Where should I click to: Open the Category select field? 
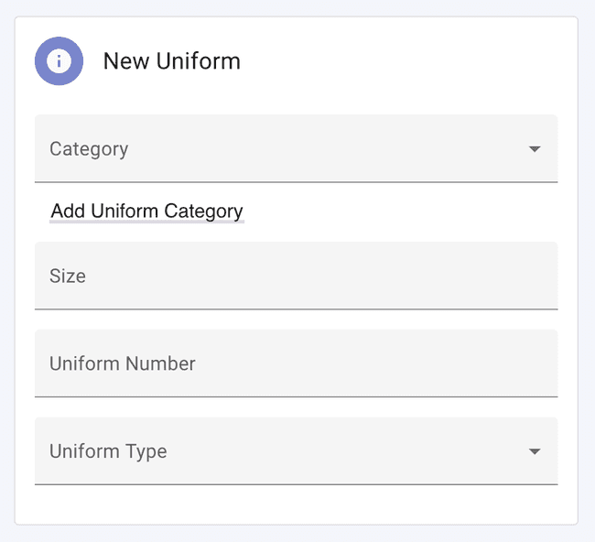tap(295, 149)
